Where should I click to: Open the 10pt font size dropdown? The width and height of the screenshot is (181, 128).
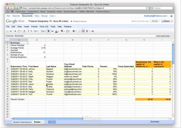tap(43, 31)
